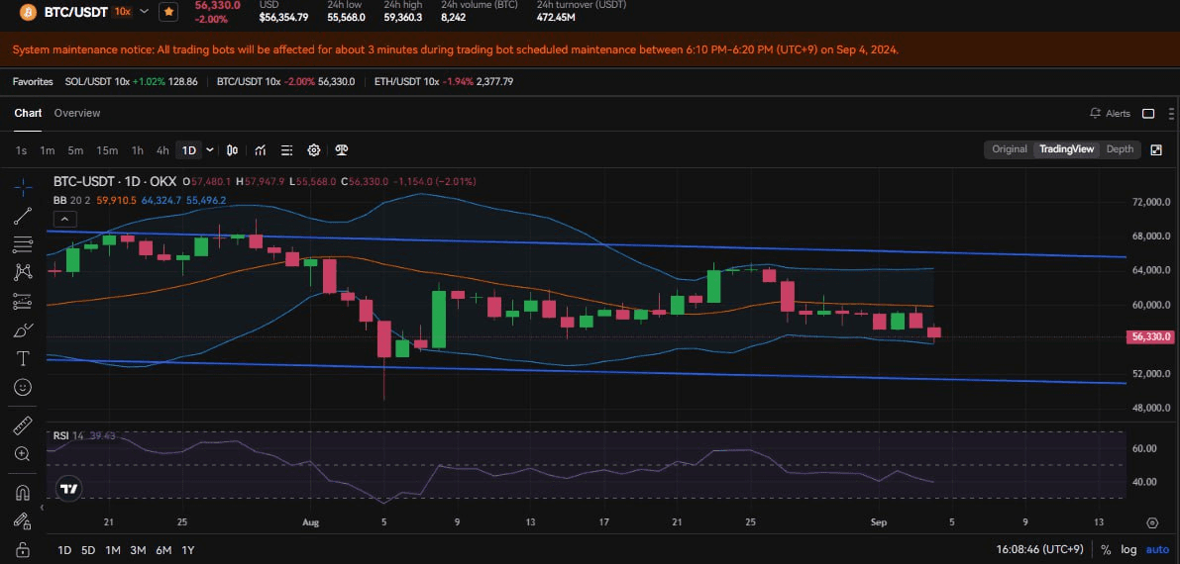1180x564 pixels.
Task: Open the emoji icons tool
Action: [23, 387]
